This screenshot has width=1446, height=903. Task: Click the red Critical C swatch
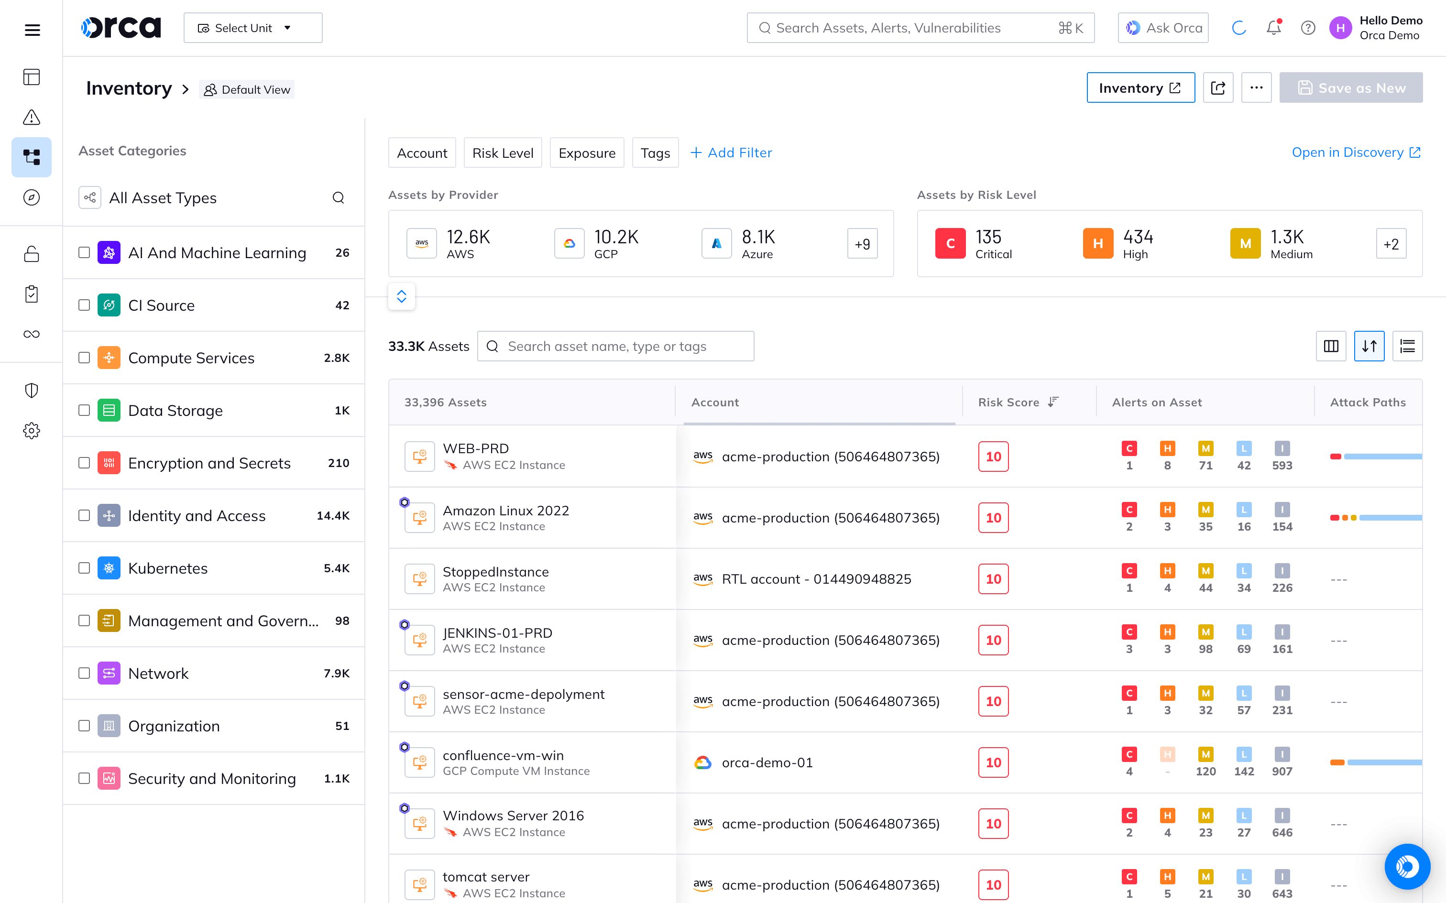coord(950,243)
